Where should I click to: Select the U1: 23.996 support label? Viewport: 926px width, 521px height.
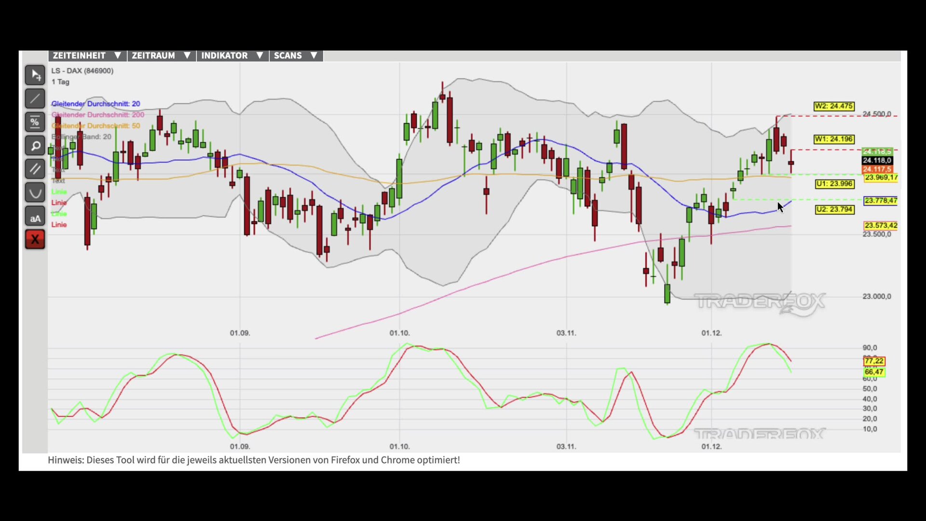[x=834, y=184]
